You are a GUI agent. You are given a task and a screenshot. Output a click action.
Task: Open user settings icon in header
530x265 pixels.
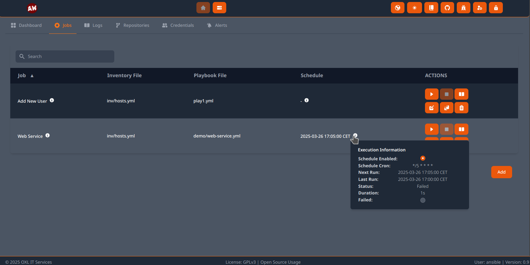tap(480, 8)
